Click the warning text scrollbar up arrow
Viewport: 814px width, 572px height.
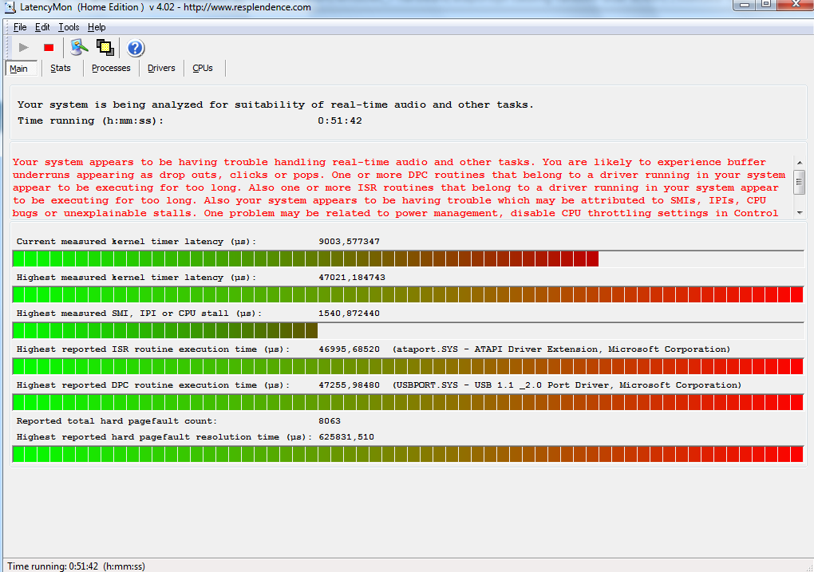[799, 162]
